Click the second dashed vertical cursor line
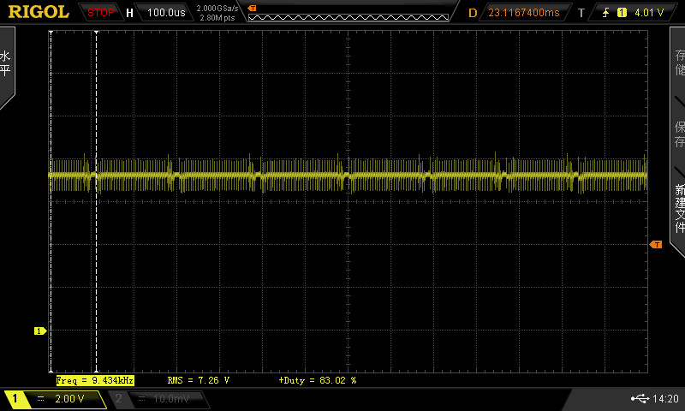685x411 pixels. pyautogui.click(x=96, y=201)
